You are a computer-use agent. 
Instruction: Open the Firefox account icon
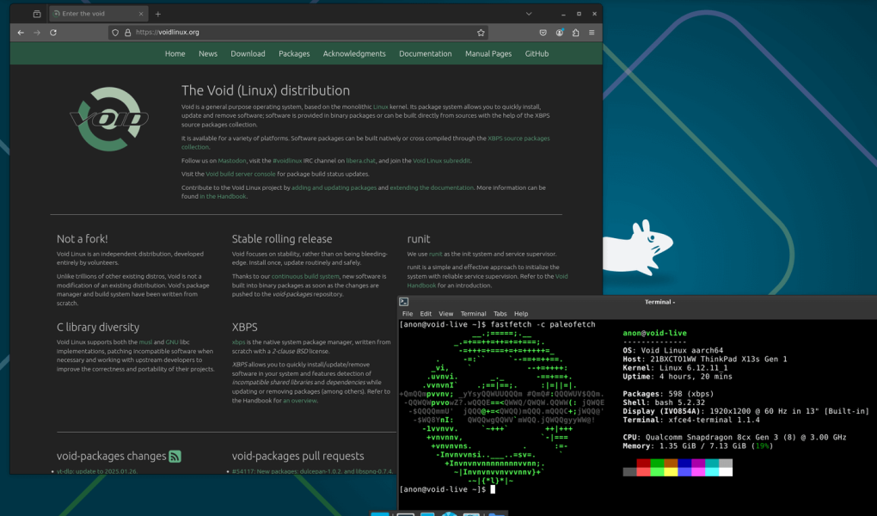pos(560,33)
